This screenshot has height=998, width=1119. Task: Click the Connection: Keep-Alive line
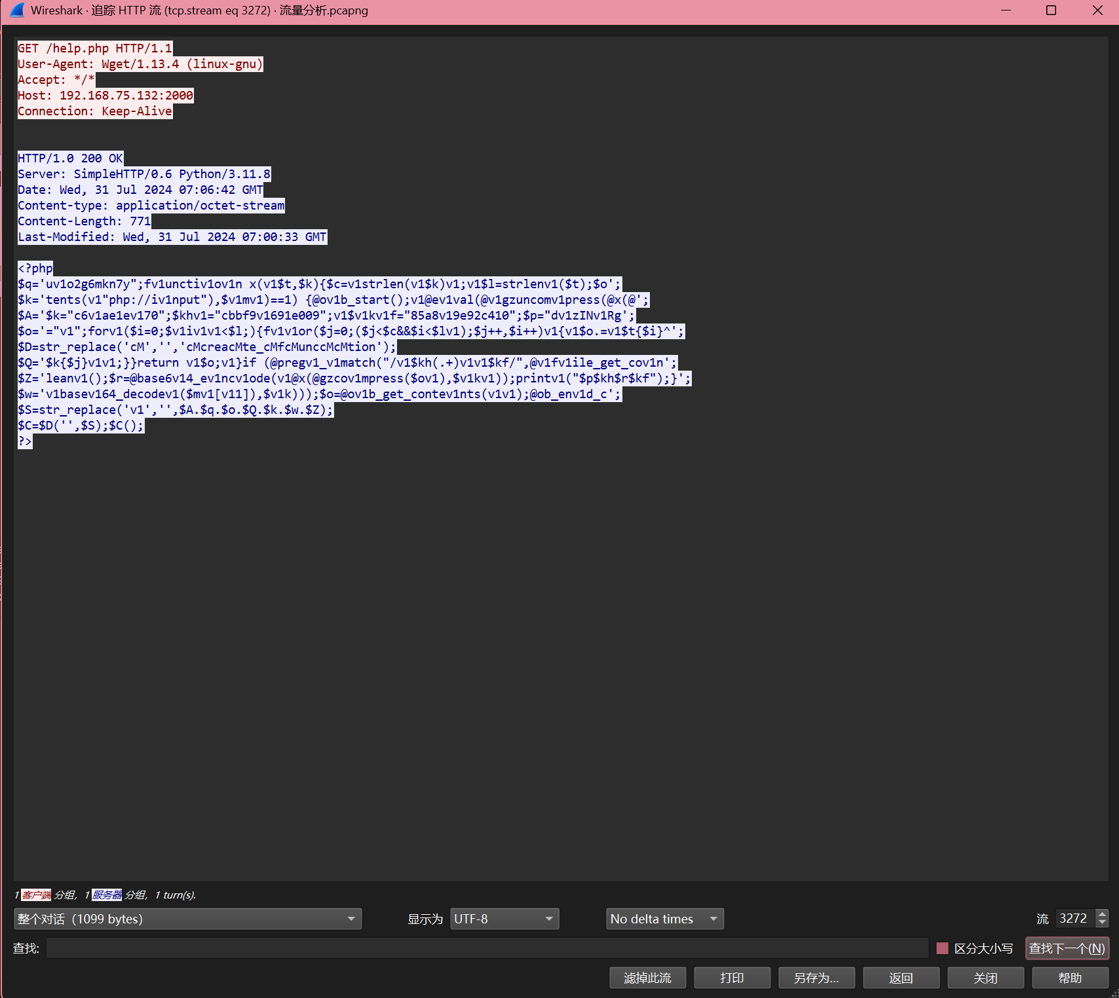click(95, 111)
